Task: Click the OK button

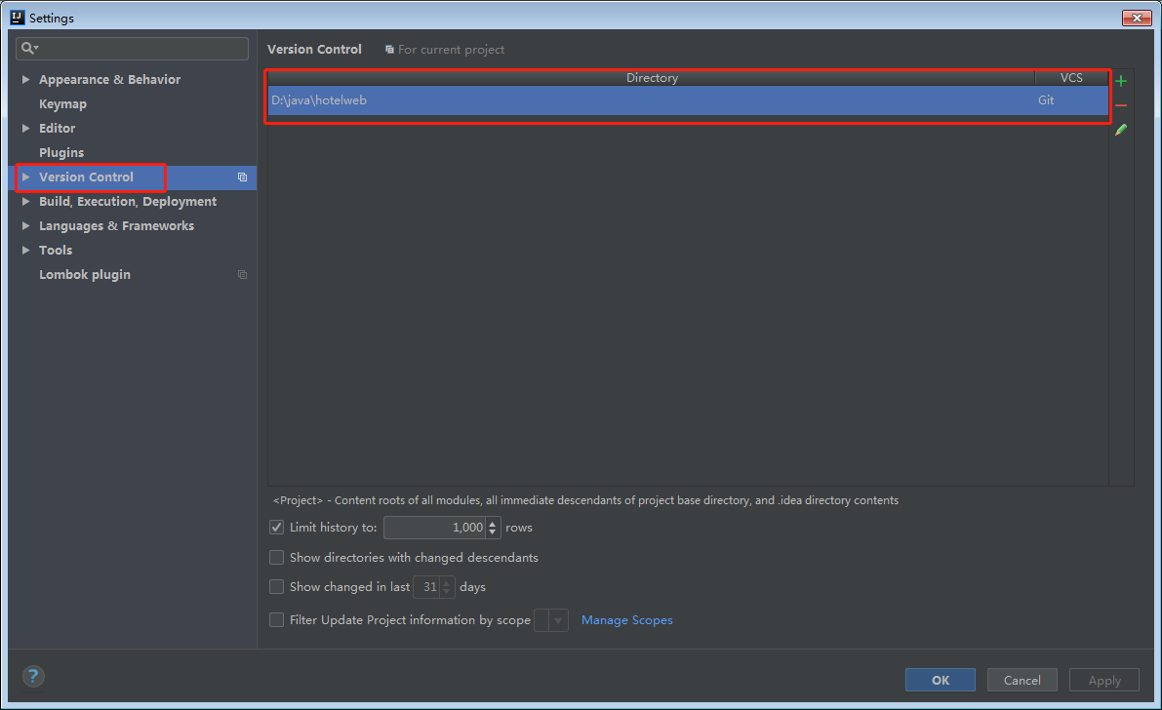Action: tap(941, 680)
